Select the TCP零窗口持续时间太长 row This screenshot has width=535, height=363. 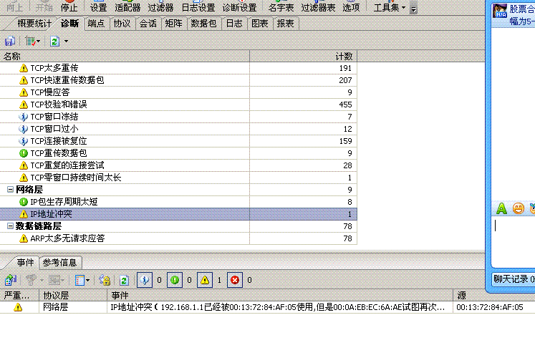[178, 178]
